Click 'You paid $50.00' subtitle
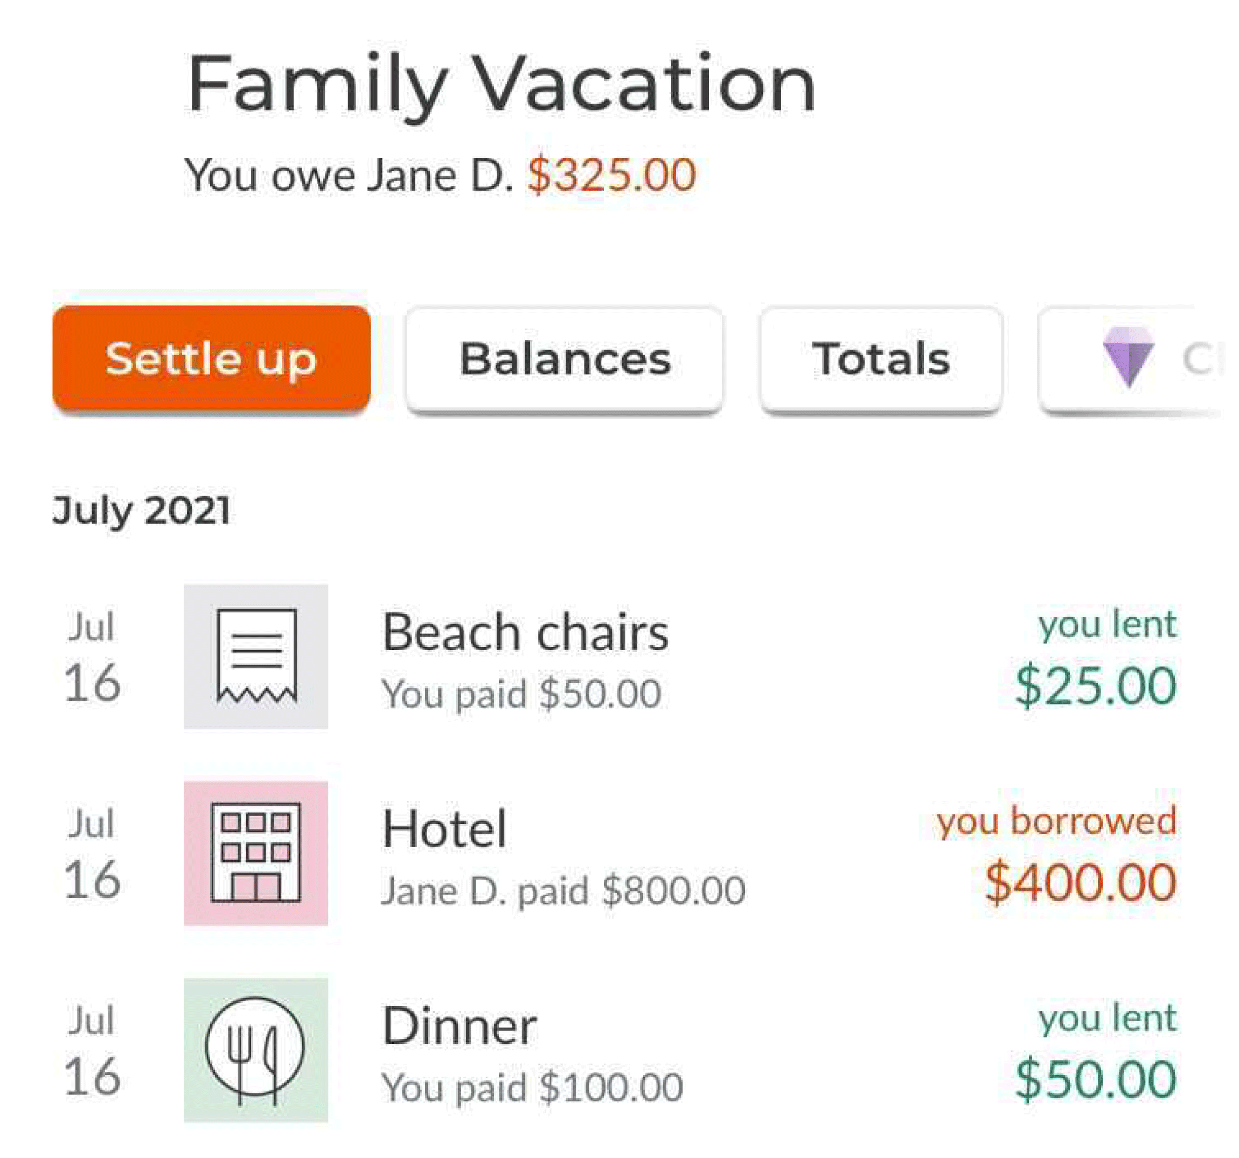The image size is (1239, 1158). (521, 694)
